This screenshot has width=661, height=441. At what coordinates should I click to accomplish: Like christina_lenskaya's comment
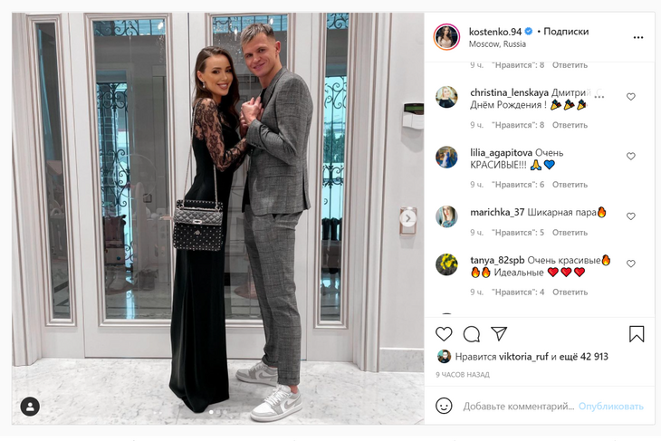[x=630, y=97]
